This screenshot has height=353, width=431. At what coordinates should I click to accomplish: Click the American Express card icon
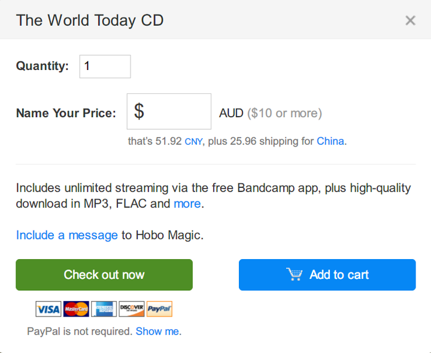point(104,309)
